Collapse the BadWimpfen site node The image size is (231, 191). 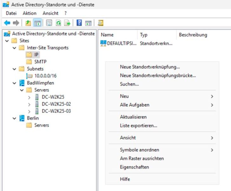click(14, 83)
